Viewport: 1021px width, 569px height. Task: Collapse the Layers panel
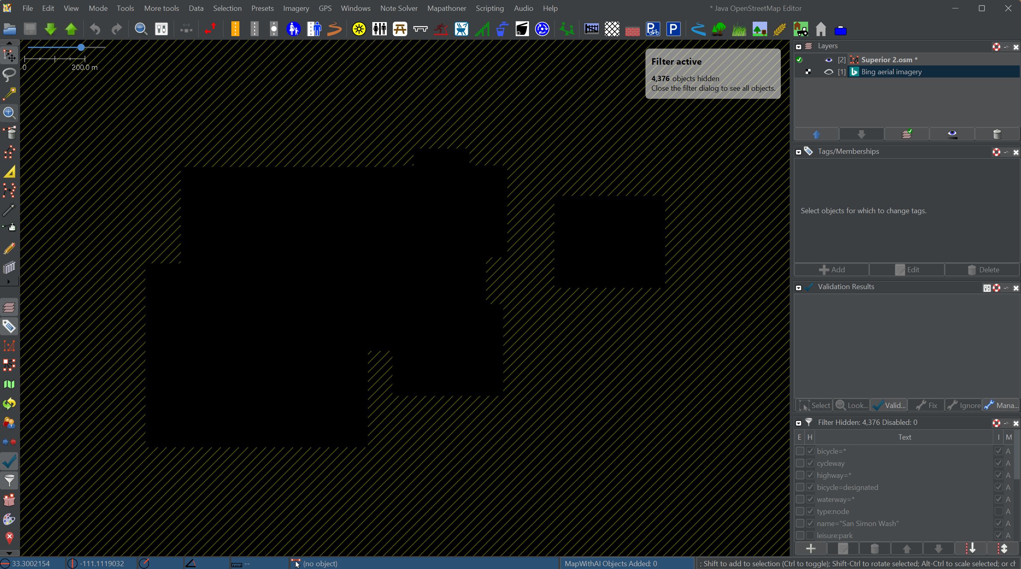(798, 47)
